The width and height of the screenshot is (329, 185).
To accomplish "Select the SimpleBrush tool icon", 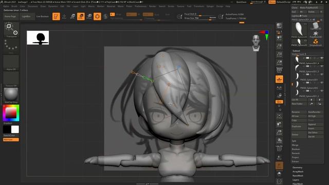I will [315, 43].
